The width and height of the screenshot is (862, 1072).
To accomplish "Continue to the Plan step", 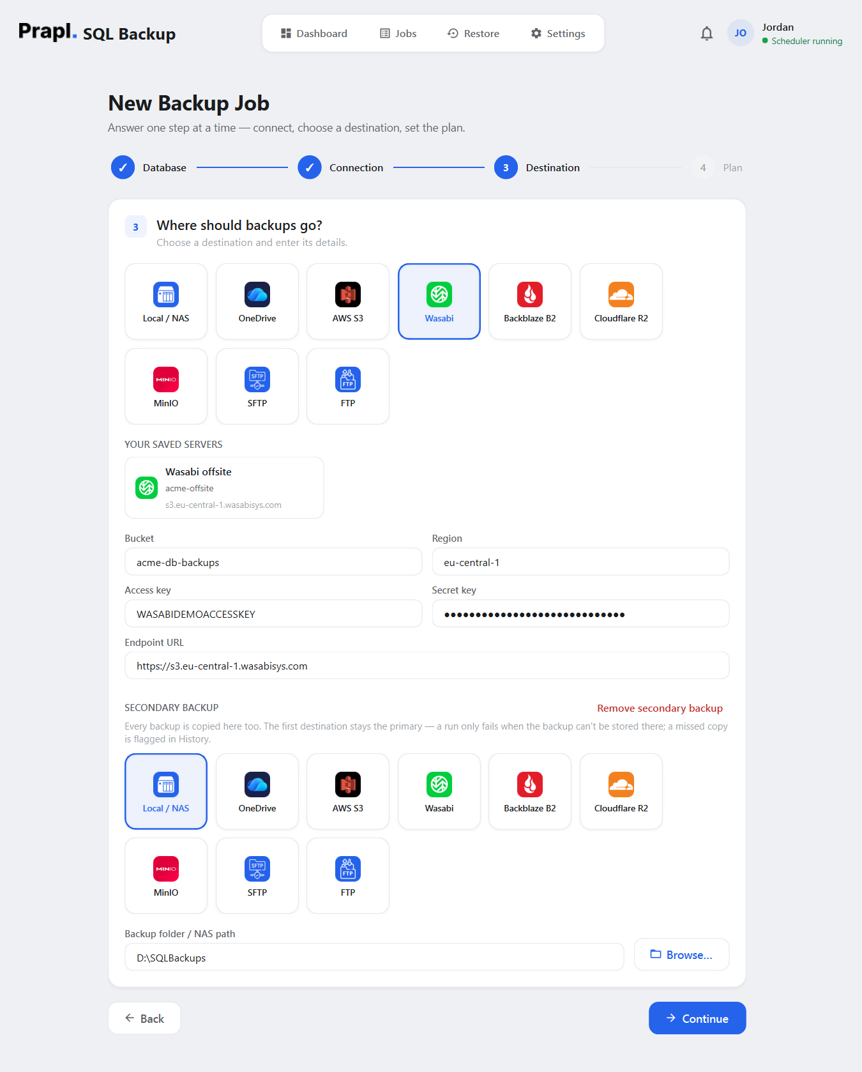I will (697, 1018).
